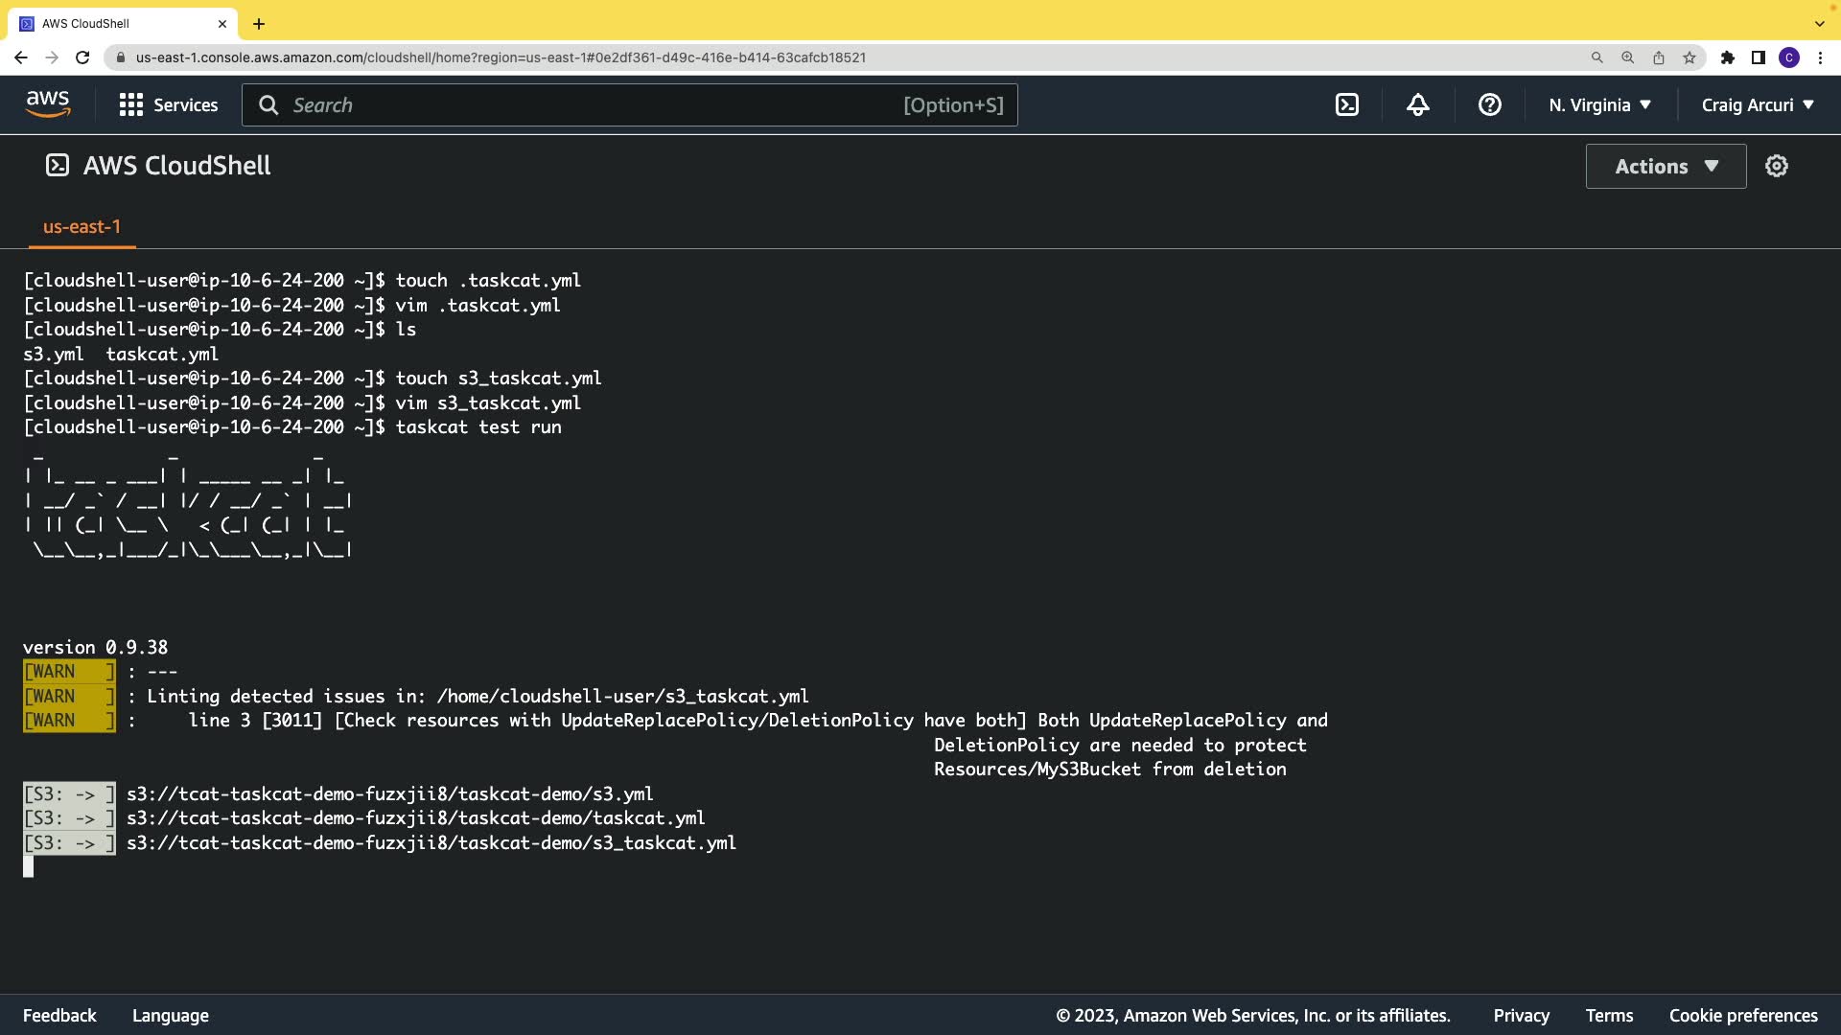
Task: Reload the page with refresh icon
Action: click(82, 57)
